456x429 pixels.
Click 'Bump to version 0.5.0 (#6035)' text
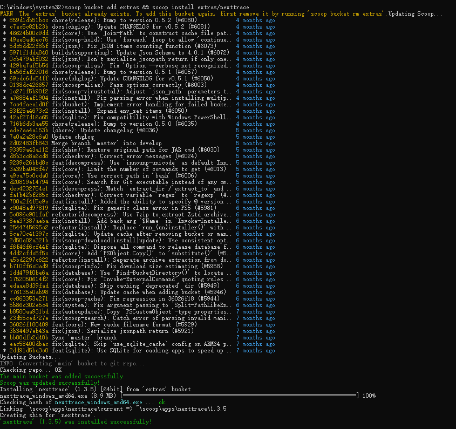tap(150, 124)
